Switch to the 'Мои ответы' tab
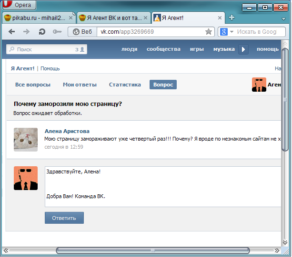Viewport: 292px width, 257px height. coord(80,85)
